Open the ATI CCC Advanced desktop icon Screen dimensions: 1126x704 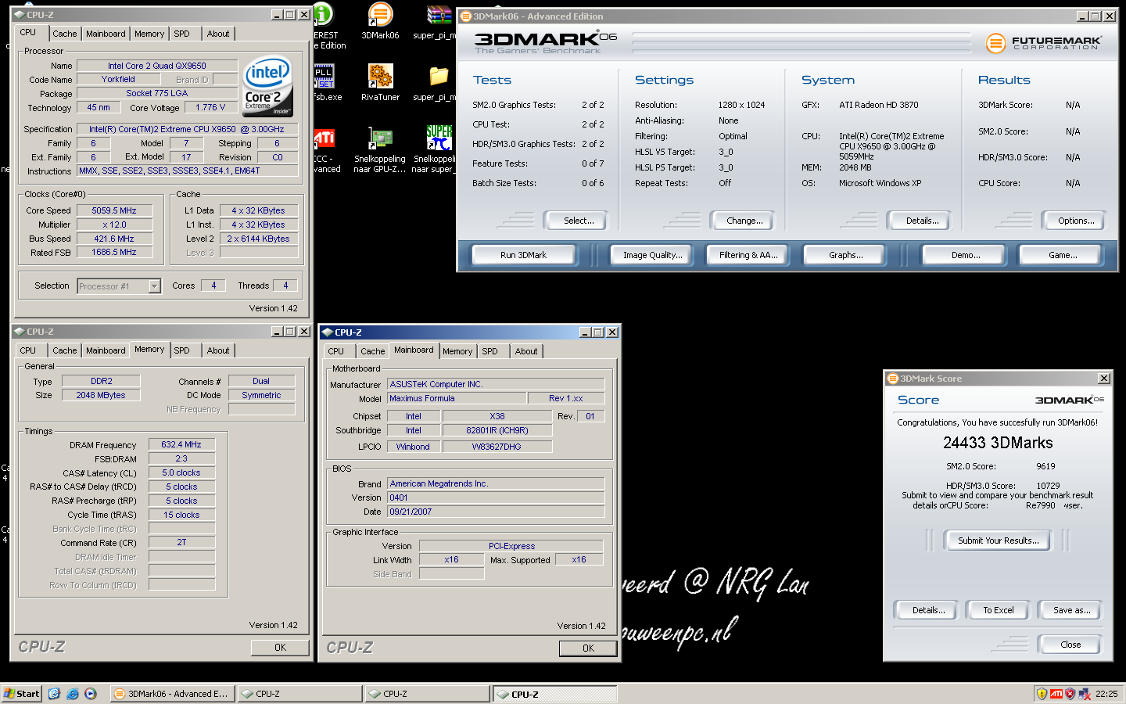324,138
